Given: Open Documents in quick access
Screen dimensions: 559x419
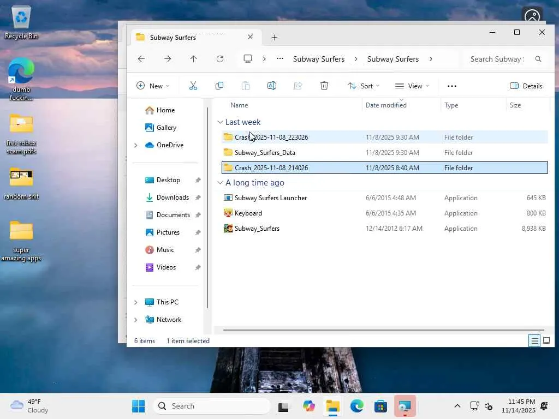Looking at the screenshot, I should [x=173, y=215].
